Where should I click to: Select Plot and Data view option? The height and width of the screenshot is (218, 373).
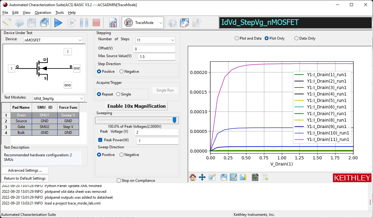(x=248, y=38)
